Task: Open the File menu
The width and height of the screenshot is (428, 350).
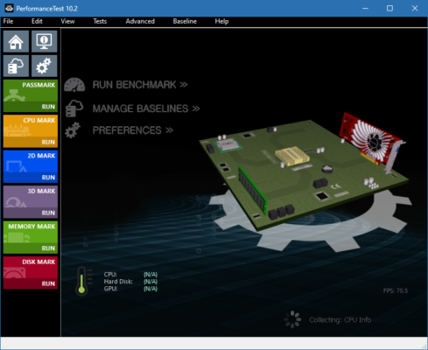Action: click(8, 21)
